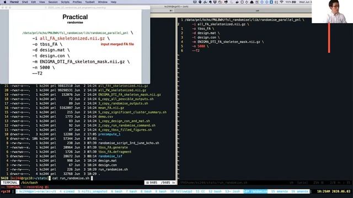Click the Wi-Fi status icon

(281, 2)
